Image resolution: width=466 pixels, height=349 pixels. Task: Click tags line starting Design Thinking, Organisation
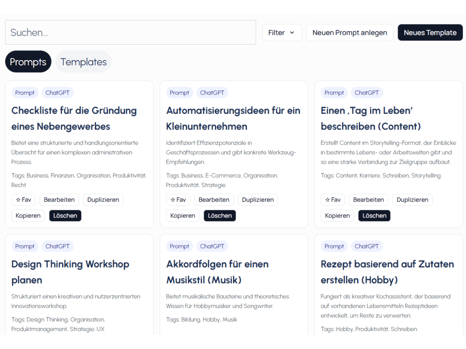tap(58, 325)
